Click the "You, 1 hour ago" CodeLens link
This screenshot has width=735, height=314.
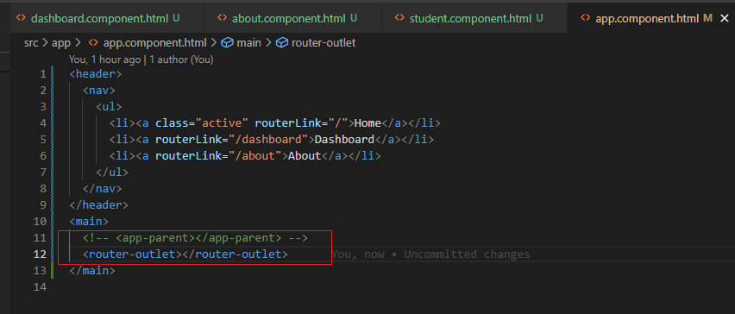pyautogui.click(x=104, y=60)
